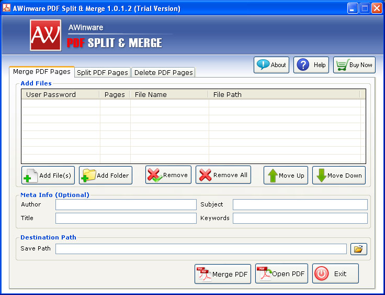Click the Title input field

pos(126,218)
